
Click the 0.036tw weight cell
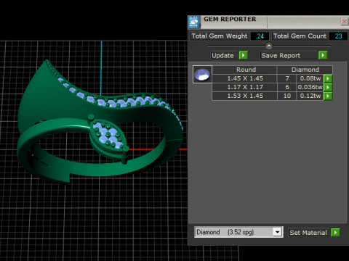click(x=310, y=87)
